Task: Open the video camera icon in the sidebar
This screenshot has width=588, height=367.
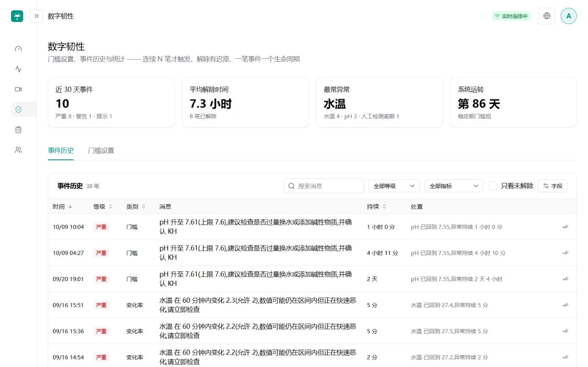Action: (18, 89)
